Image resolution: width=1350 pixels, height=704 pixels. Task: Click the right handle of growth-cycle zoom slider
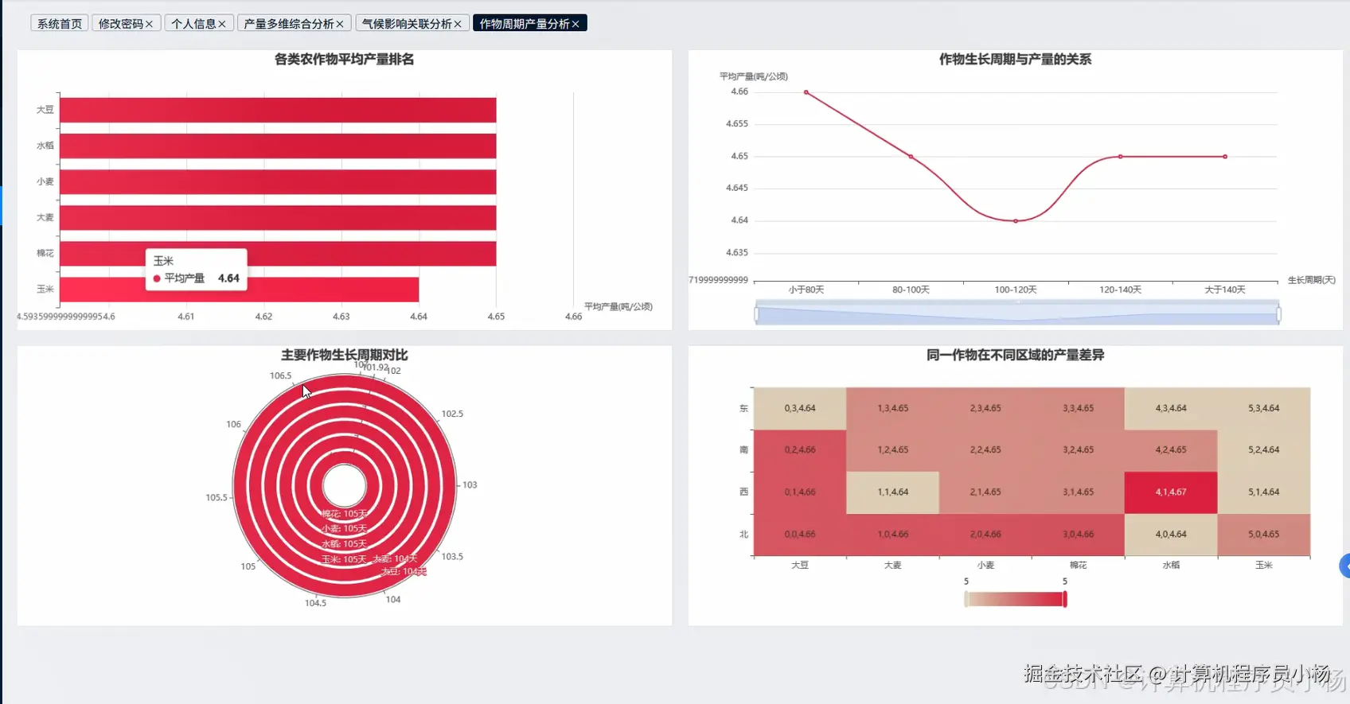coord(1278,314)
